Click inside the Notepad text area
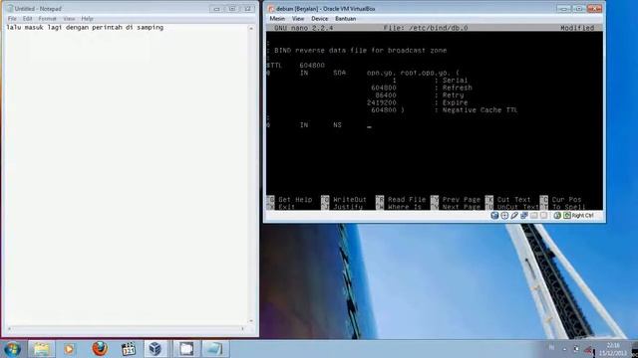The height and width of the screenshot is (358, 638). pyautogui.click(x=127, y=175)
